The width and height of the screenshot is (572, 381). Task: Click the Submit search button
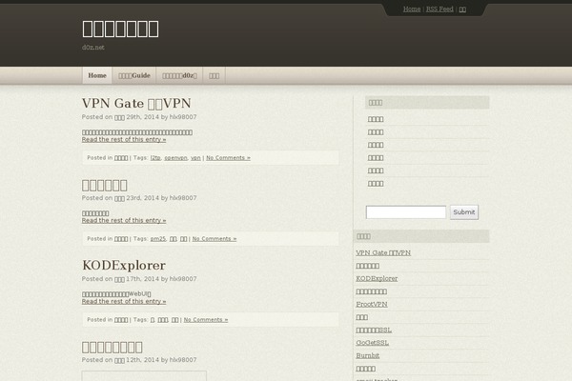pyautogui.click(x=464, y=212)
